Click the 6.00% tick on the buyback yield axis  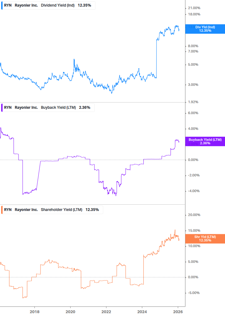coord(193,113)
